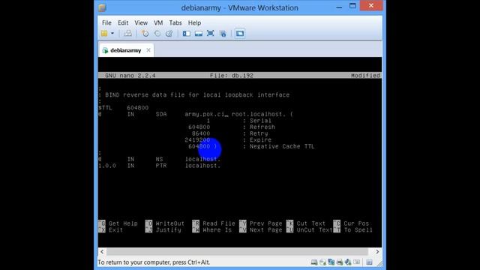Click the CD/DVD drive status bar icon

[x=322, y=262]
